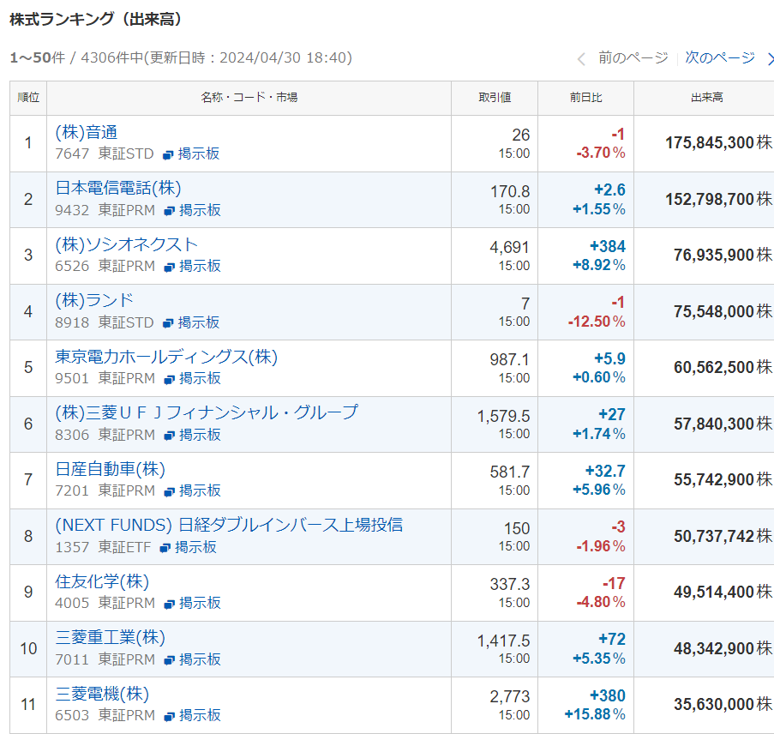The height and width of the screenshot is (734, 774).
Task: Select volume value 57,840,300株
Action: [x=723, y=424]
